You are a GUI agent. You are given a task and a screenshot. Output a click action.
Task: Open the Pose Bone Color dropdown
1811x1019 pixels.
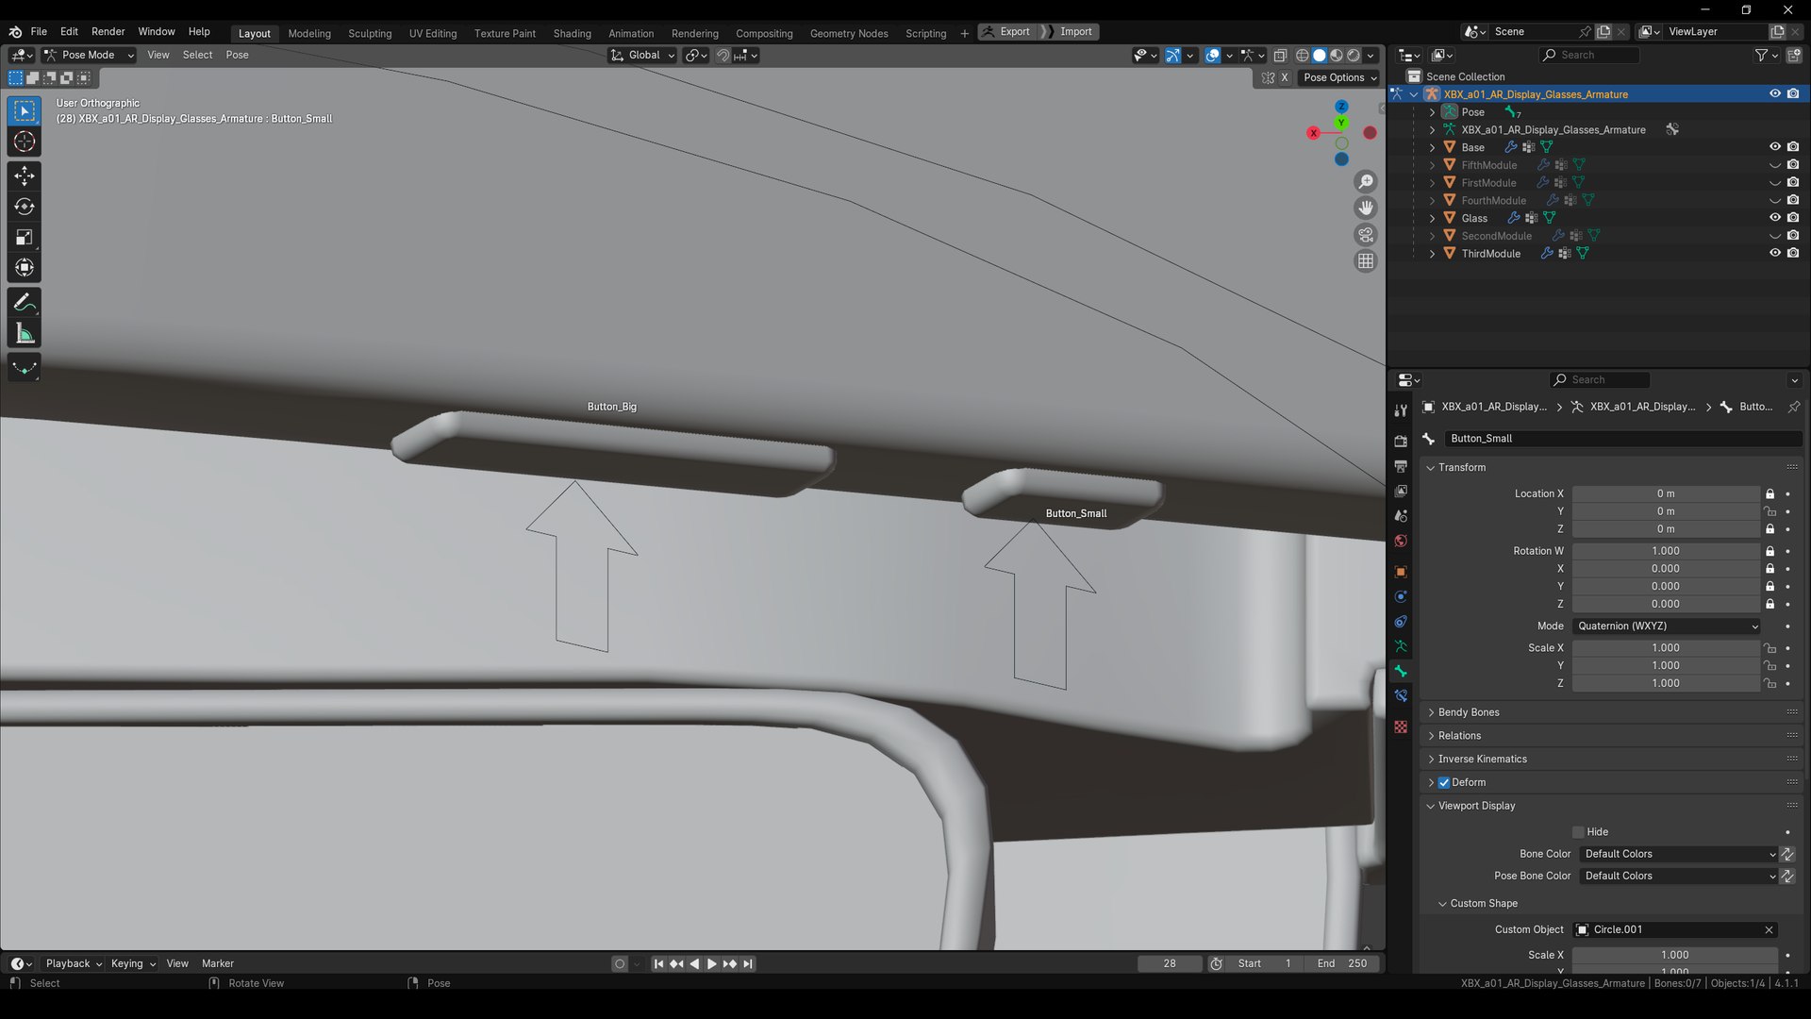tap(1678, 877)
